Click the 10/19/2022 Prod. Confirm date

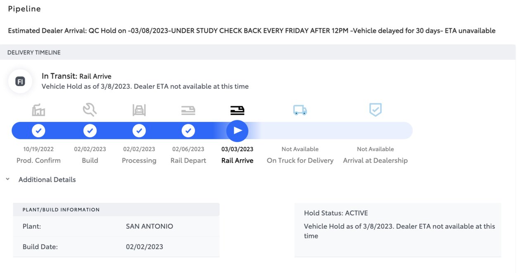tap(38, 149)
